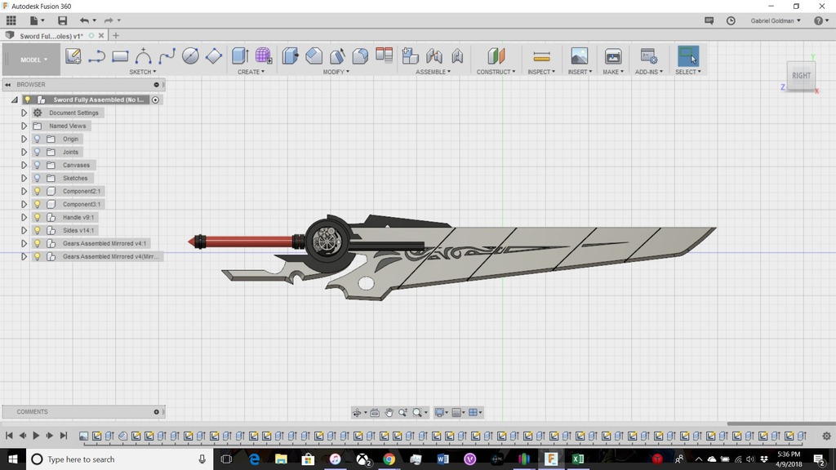Image resolution: width=836 pixels, height=470 pixels.
Task: Show the Sketches folder lightbulb
Action: click(37, 178)
